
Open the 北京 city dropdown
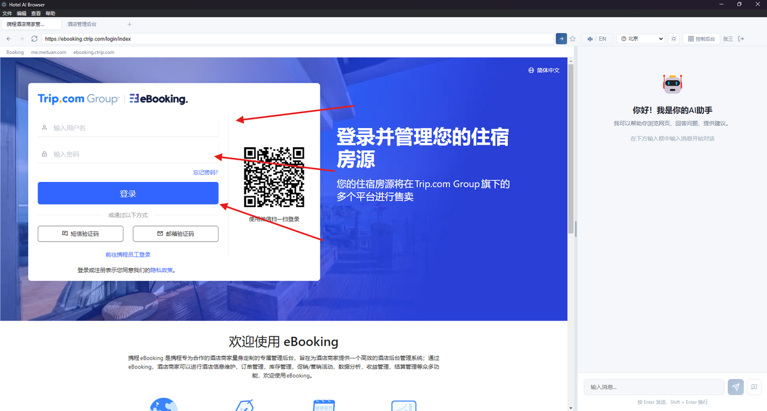point(641,39)
